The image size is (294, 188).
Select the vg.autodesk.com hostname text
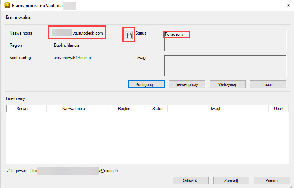pos(87,33)
